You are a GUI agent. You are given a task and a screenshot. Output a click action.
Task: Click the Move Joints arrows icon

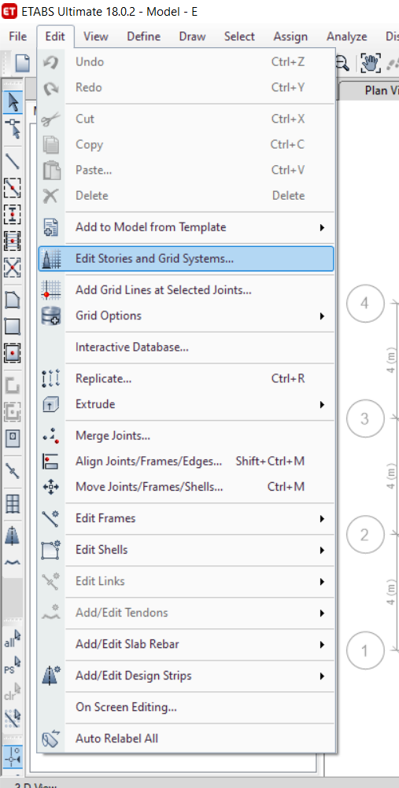[x=51, y=487]
